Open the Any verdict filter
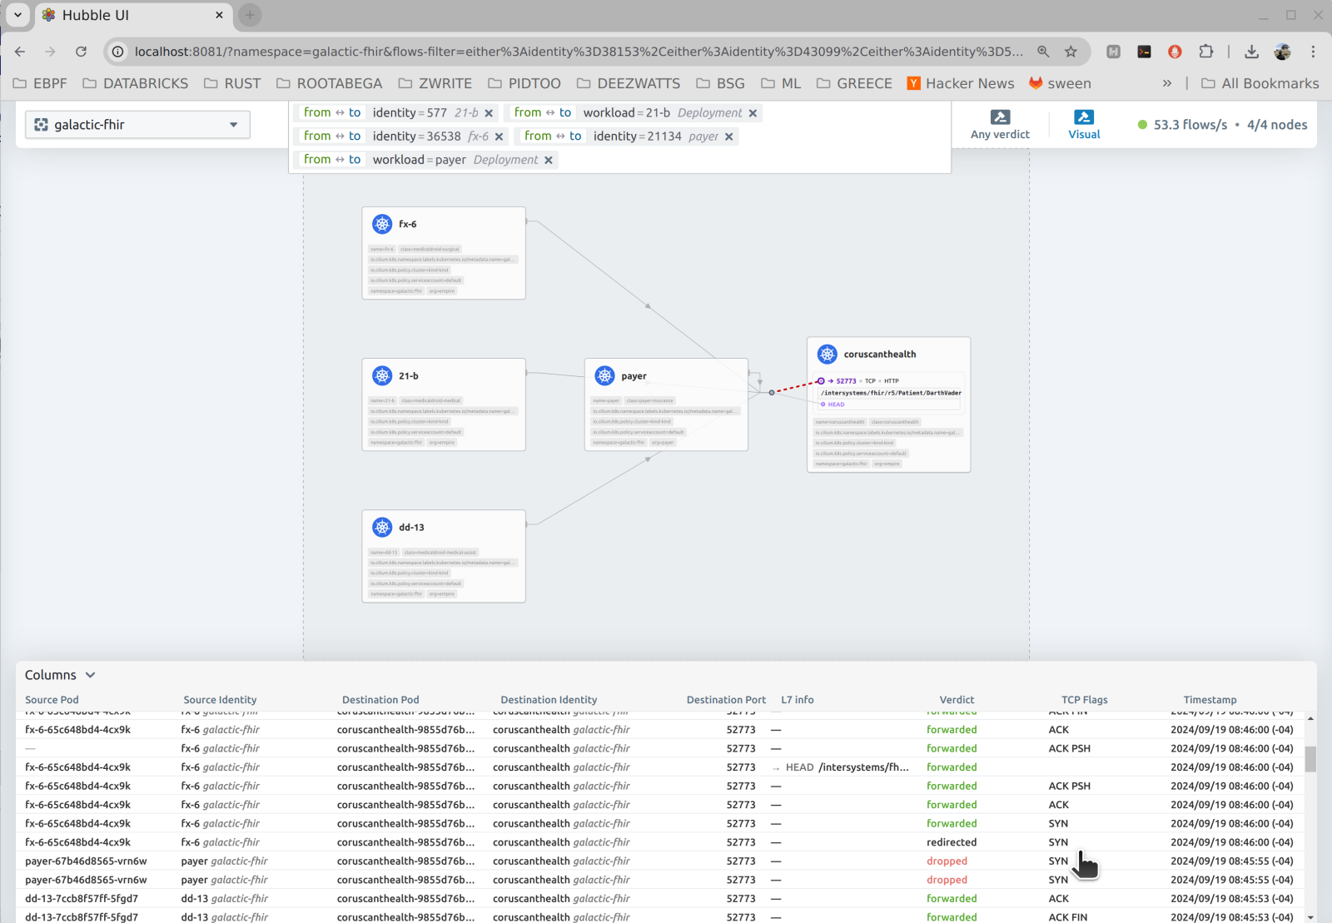Screen dimensions: 1332x923 [x=1000, y=125]
